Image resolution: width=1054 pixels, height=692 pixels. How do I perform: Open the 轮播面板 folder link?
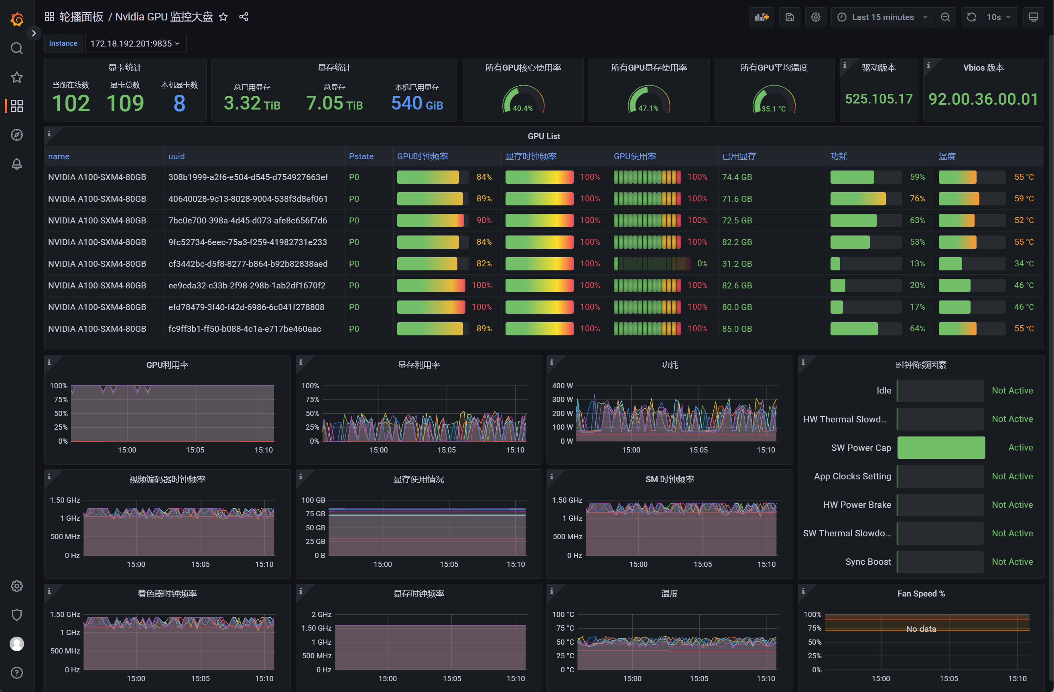pyautogui.click(x=81, y=17)
